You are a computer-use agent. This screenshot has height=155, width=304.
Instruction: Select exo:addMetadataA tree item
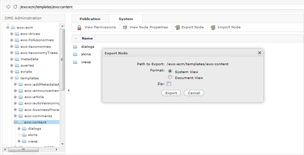(x=42, y=85)
